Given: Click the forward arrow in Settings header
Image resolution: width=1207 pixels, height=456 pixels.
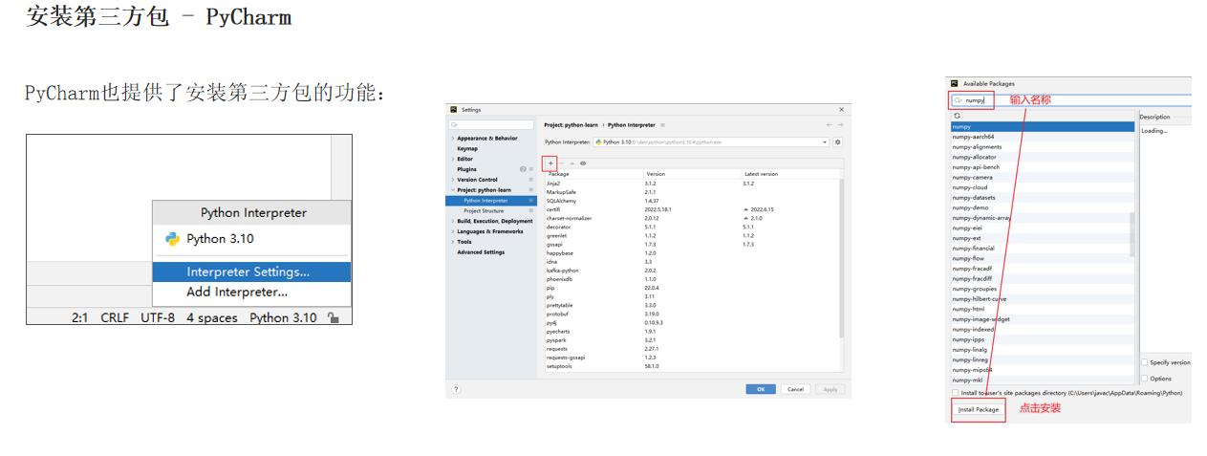Looking at the screenshot, I should pos(840,124).
